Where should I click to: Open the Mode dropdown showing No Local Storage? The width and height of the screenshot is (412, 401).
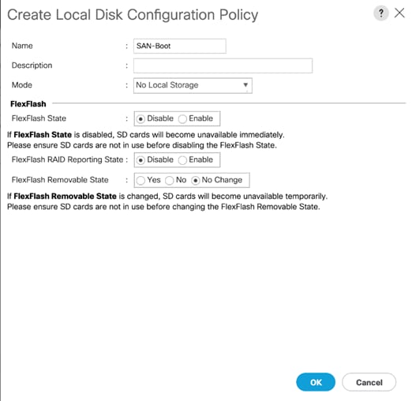(193, 85)
